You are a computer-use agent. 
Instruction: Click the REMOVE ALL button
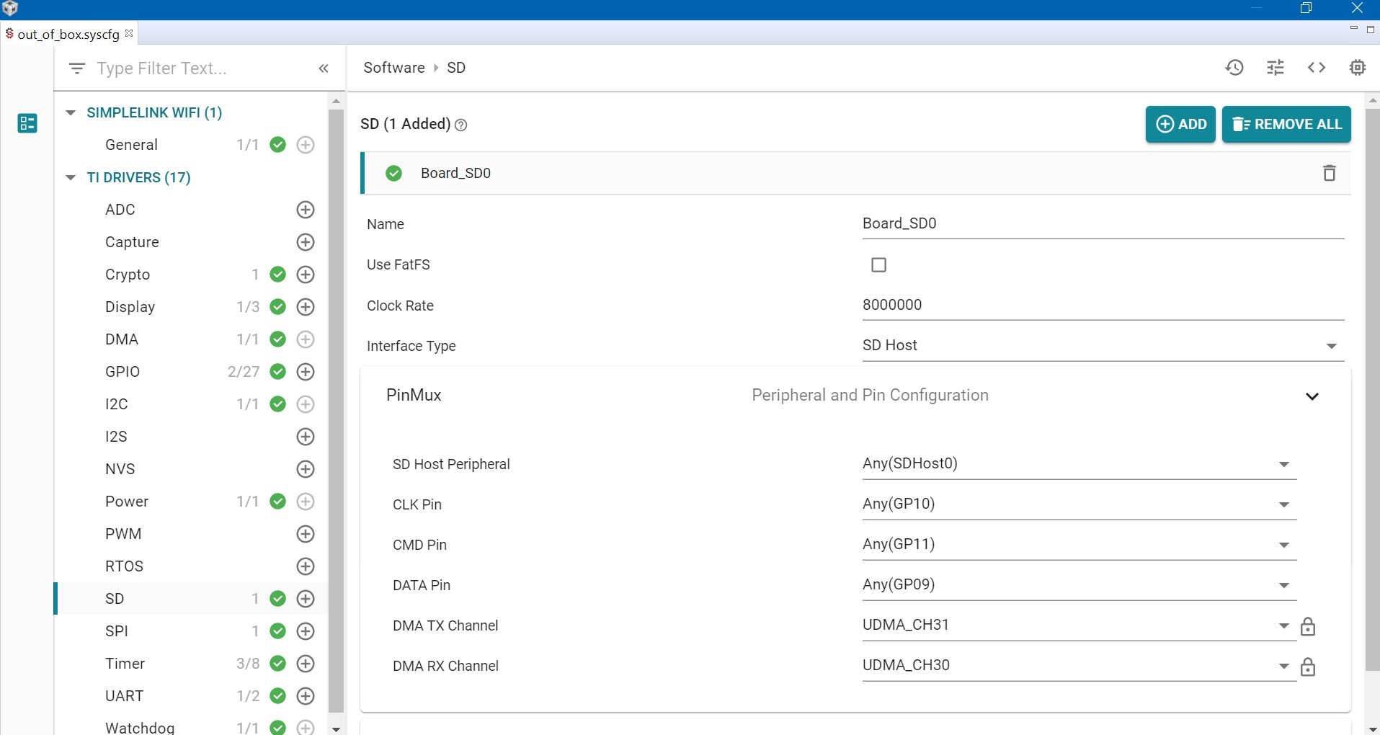[1286, 124]
